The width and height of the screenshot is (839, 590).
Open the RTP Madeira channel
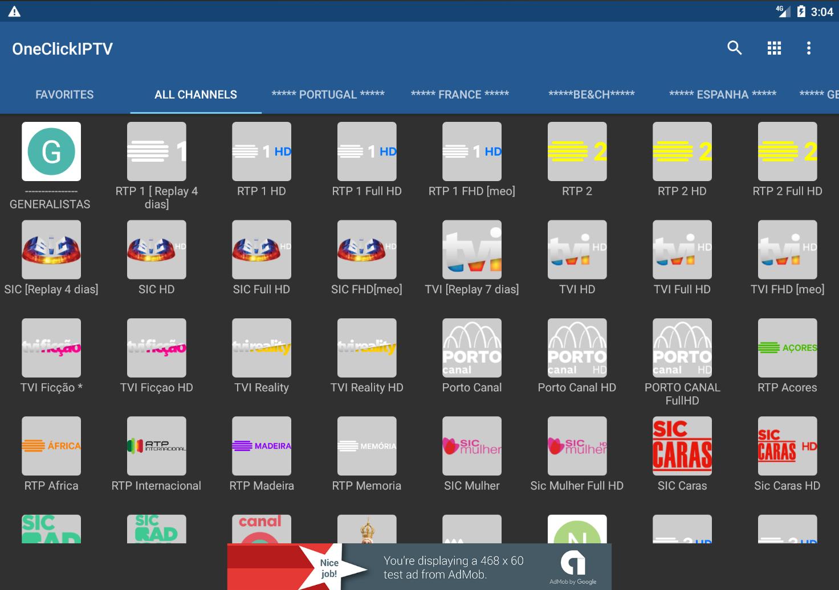pos(262,446)
